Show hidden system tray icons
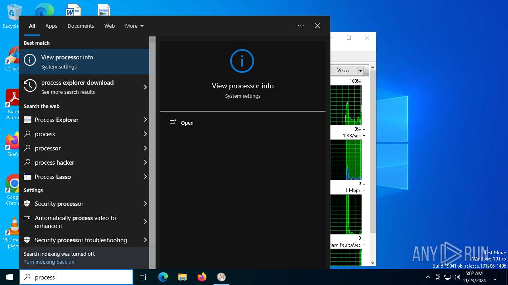This screenshot has width=508, height=285. click(x=428, y=277)
